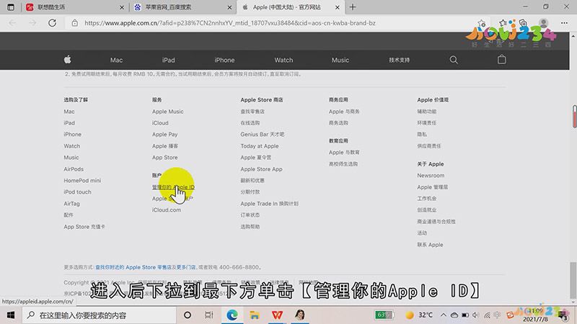Open App Store 充值卡 footer link
This screenshot has height=324, width=577.
click(x=84, y=227)
